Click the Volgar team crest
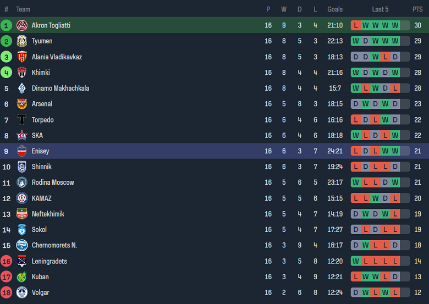 [x=22, y=293]
